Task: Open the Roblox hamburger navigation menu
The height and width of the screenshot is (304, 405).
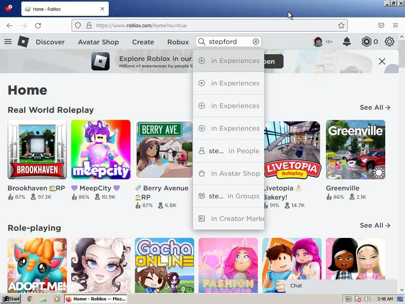Action: coord(8,42)
